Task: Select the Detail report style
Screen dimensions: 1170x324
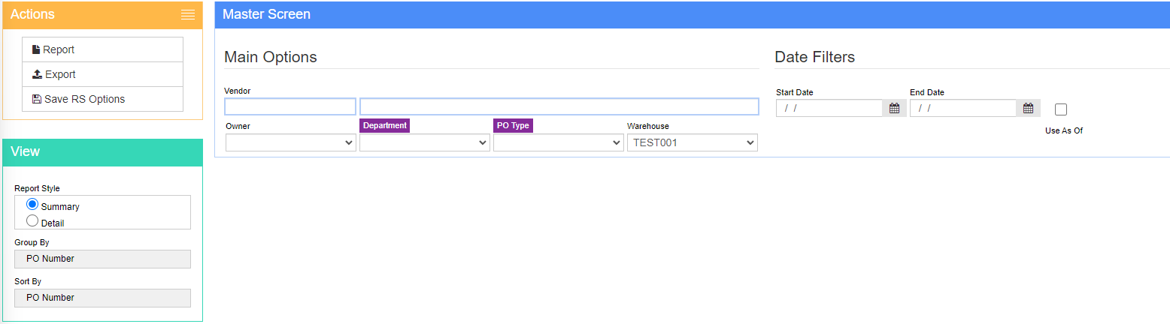Action: click(x=32, y=220)
